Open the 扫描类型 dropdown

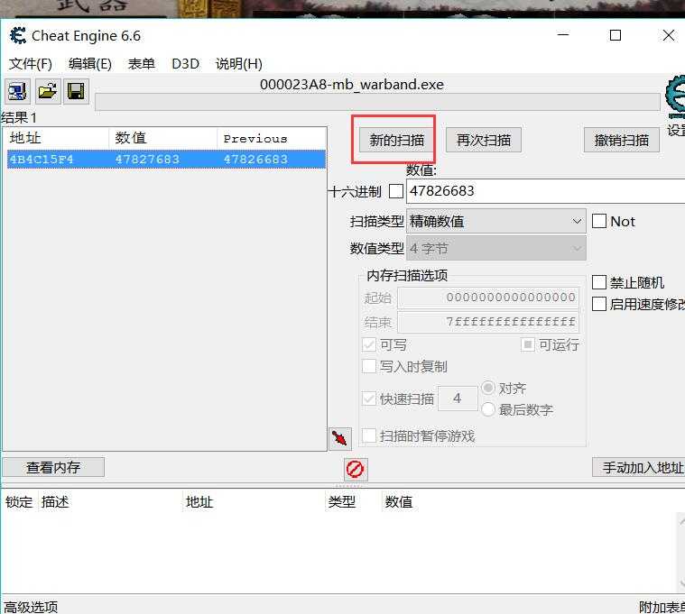coord(495,221)
